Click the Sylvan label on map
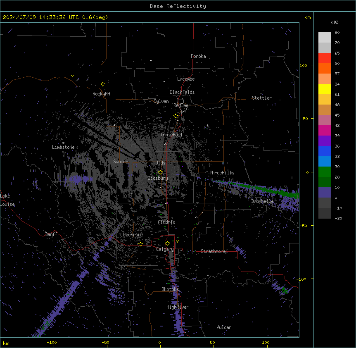Viewport: 356px width, 348px height. pos(161,101)
